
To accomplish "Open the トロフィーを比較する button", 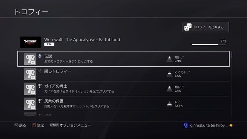I will point(206,27).
